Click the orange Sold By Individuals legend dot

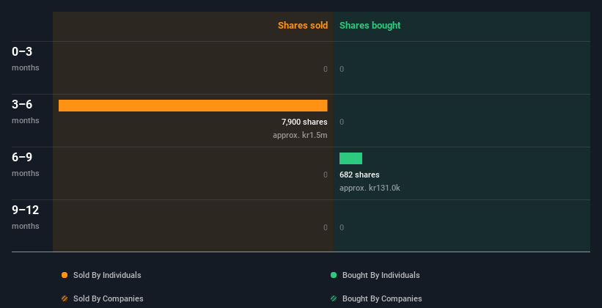(x=65, y=275)
